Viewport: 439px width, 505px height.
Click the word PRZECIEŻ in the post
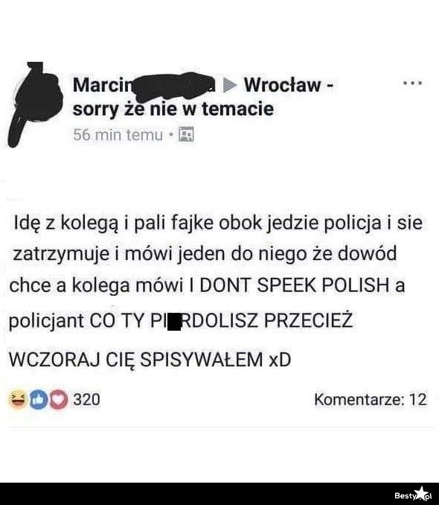point(308,320)
